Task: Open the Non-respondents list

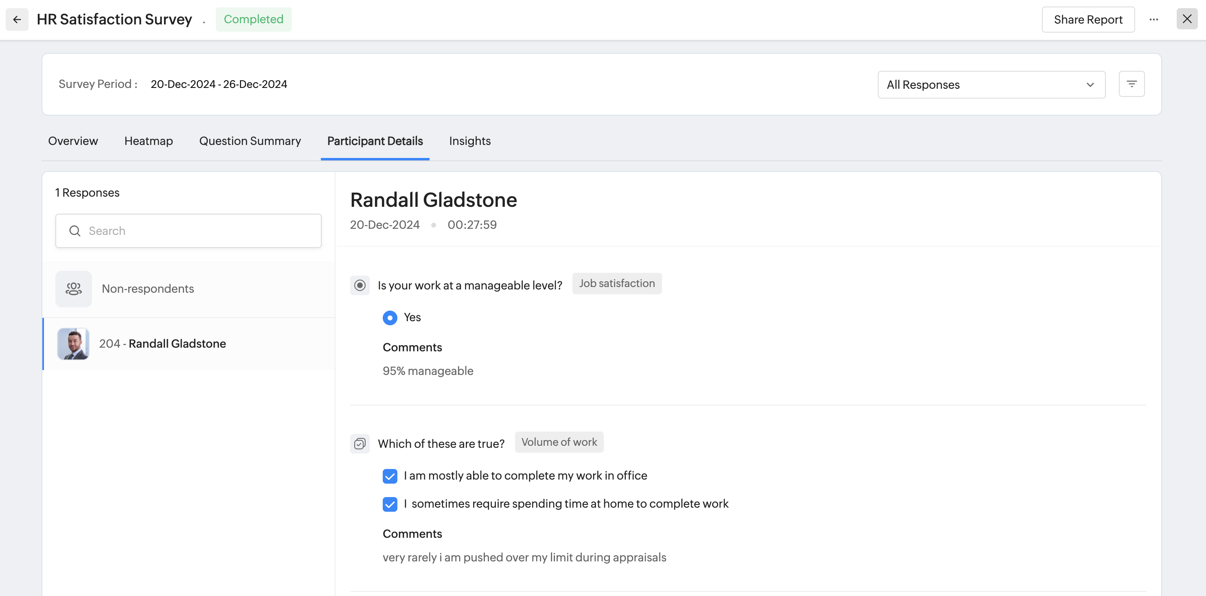Action: click(147, 289)
